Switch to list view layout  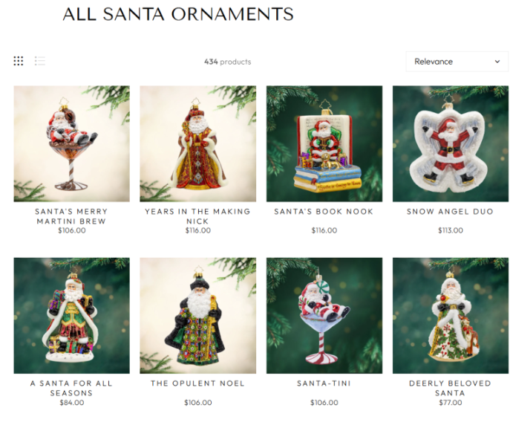click(x=39, y=61)
